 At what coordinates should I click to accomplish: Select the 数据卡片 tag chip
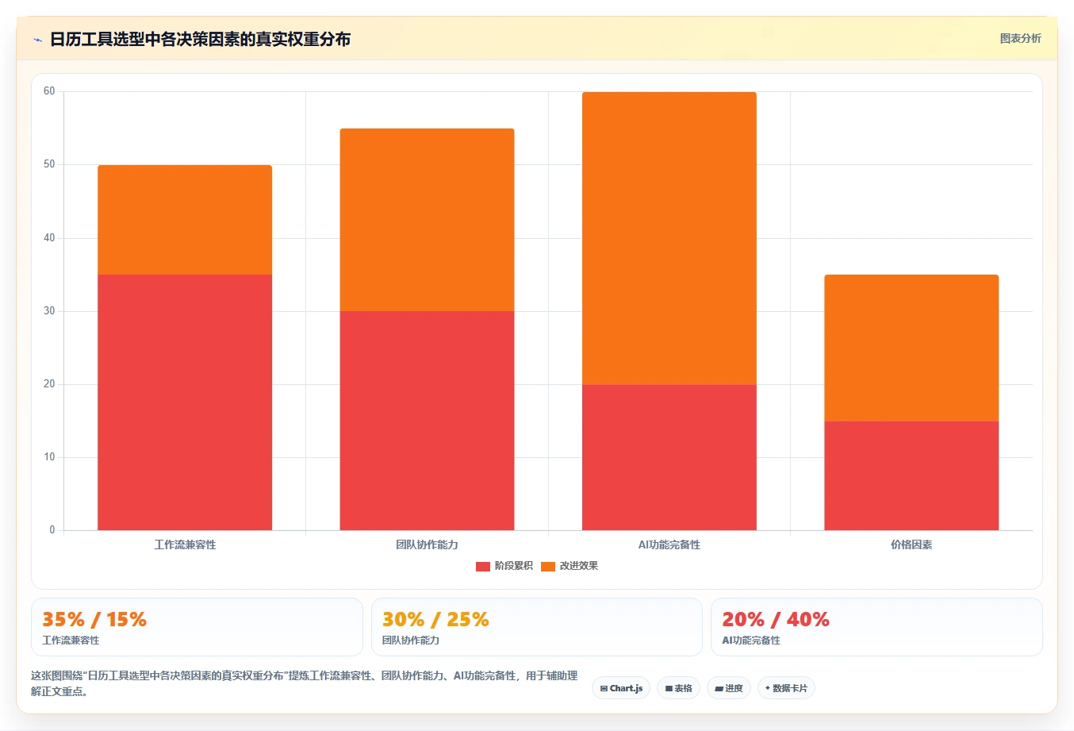click(786, 688)
